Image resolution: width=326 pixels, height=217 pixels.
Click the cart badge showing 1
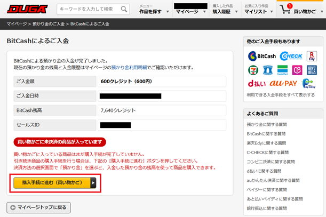click(x=289, y=6)
